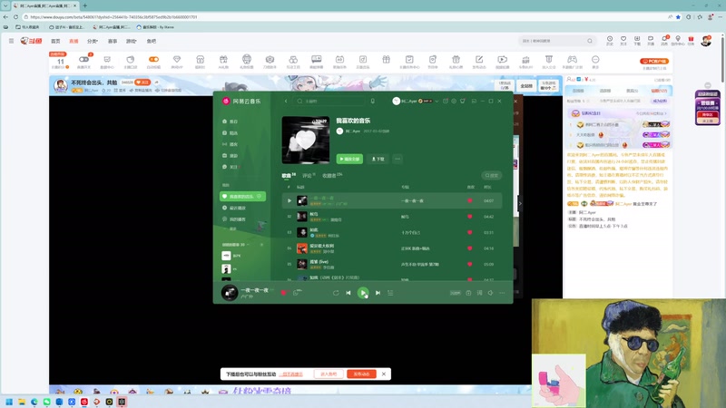Click the green Play All button
The width and height of the screenshot is (726, 408).
(349, 159)
